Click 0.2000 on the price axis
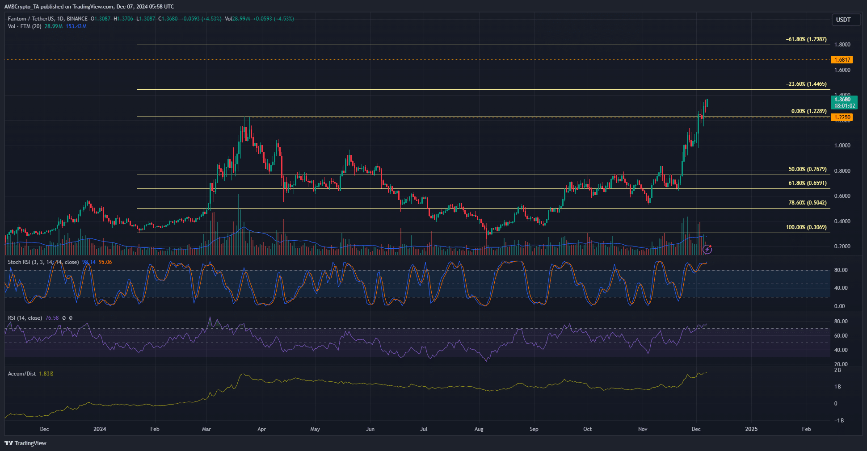The image size is (867, 451). click(x=842, y=246)
